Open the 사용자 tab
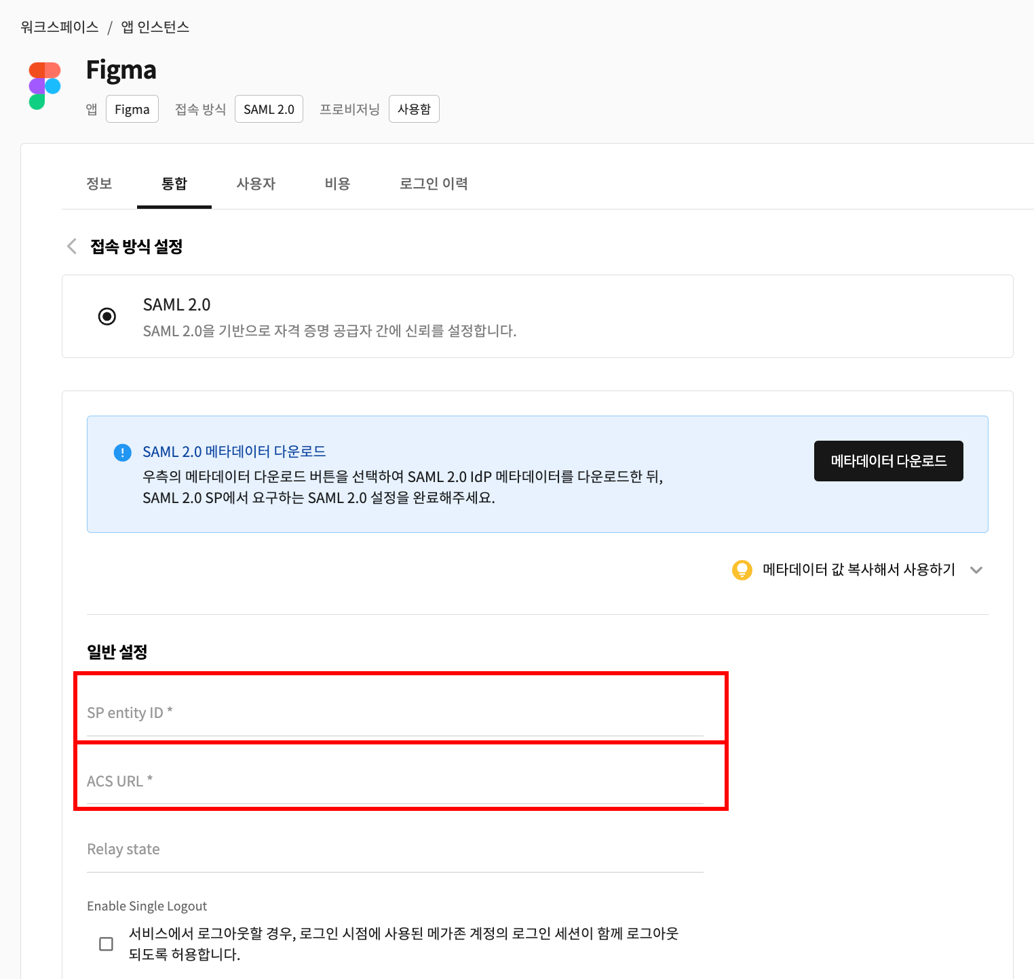1034x979 pixels. [x=256, y=184]
